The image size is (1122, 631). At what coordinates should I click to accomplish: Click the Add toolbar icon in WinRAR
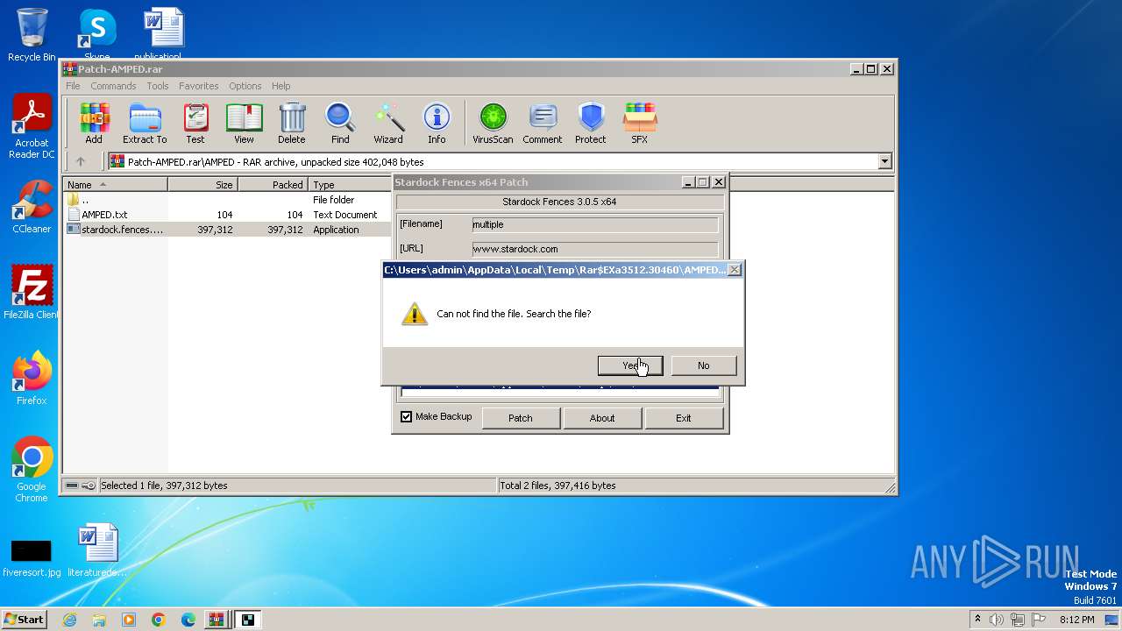(x=94, y=123)
